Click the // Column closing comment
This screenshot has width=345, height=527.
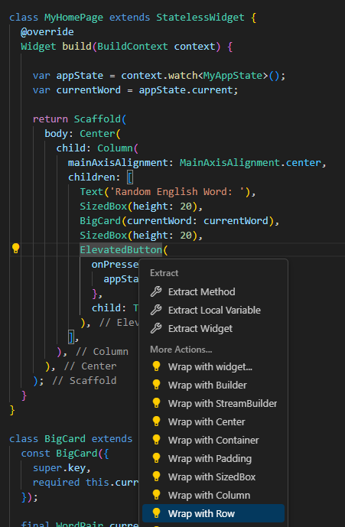tap(102, 352)
